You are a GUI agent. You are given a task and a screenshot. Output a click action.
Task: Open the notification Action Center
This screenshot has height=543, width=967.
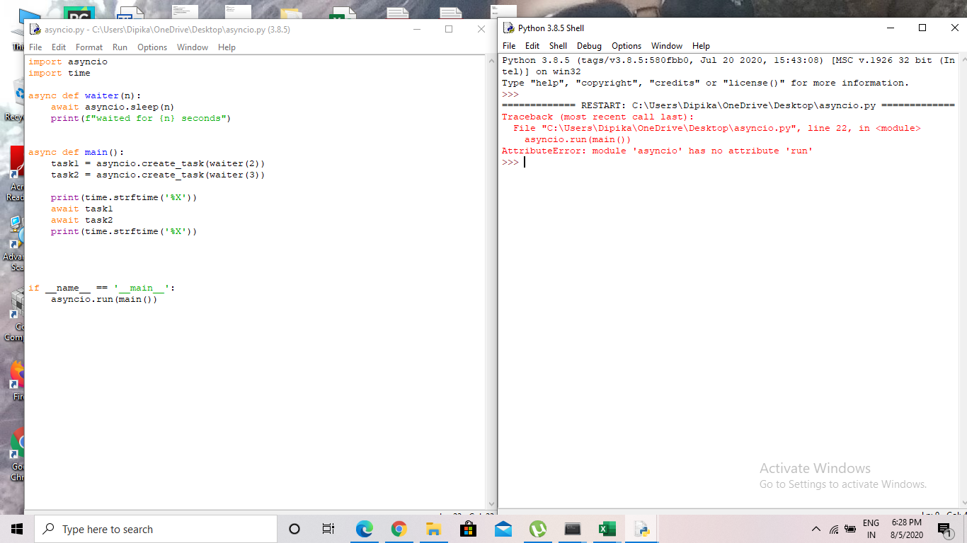[944, 529]
